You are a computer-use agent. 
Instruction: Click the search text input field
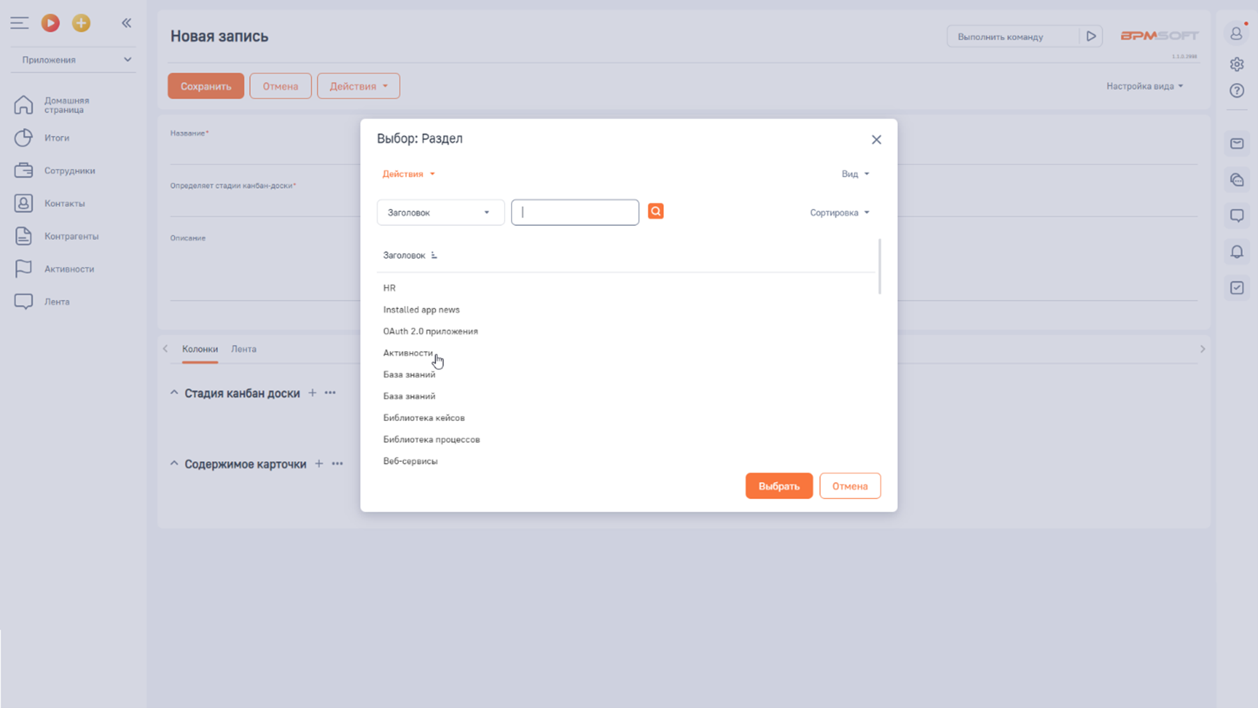575,213
